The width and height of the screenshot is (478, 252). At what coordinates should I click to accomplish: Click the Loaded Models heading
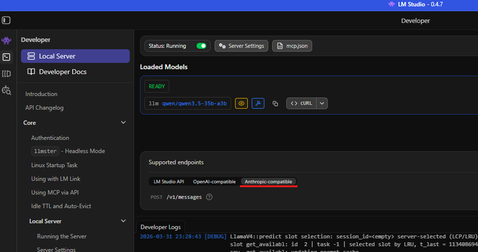tap(164, 67)
